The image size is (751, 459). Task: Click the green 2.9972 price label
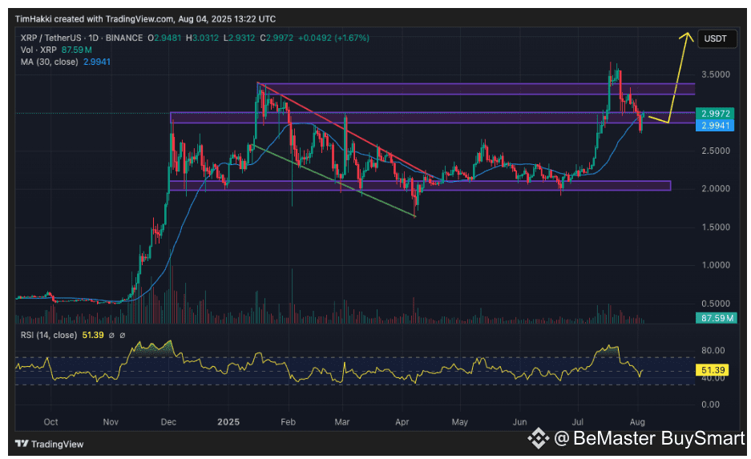click(715, 114)
